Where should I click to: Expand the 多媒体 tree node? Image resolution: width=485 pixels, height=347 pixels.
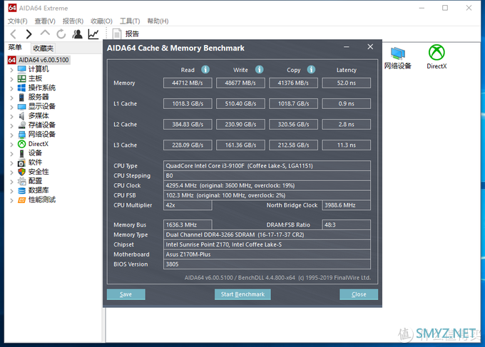pyautogui.click(x=11, y=116)
